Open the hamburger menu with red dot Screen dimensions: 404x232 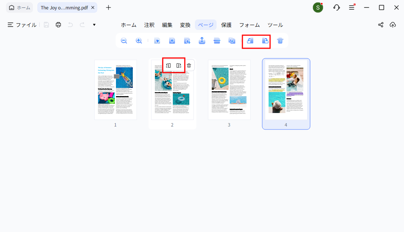point(352,7)
